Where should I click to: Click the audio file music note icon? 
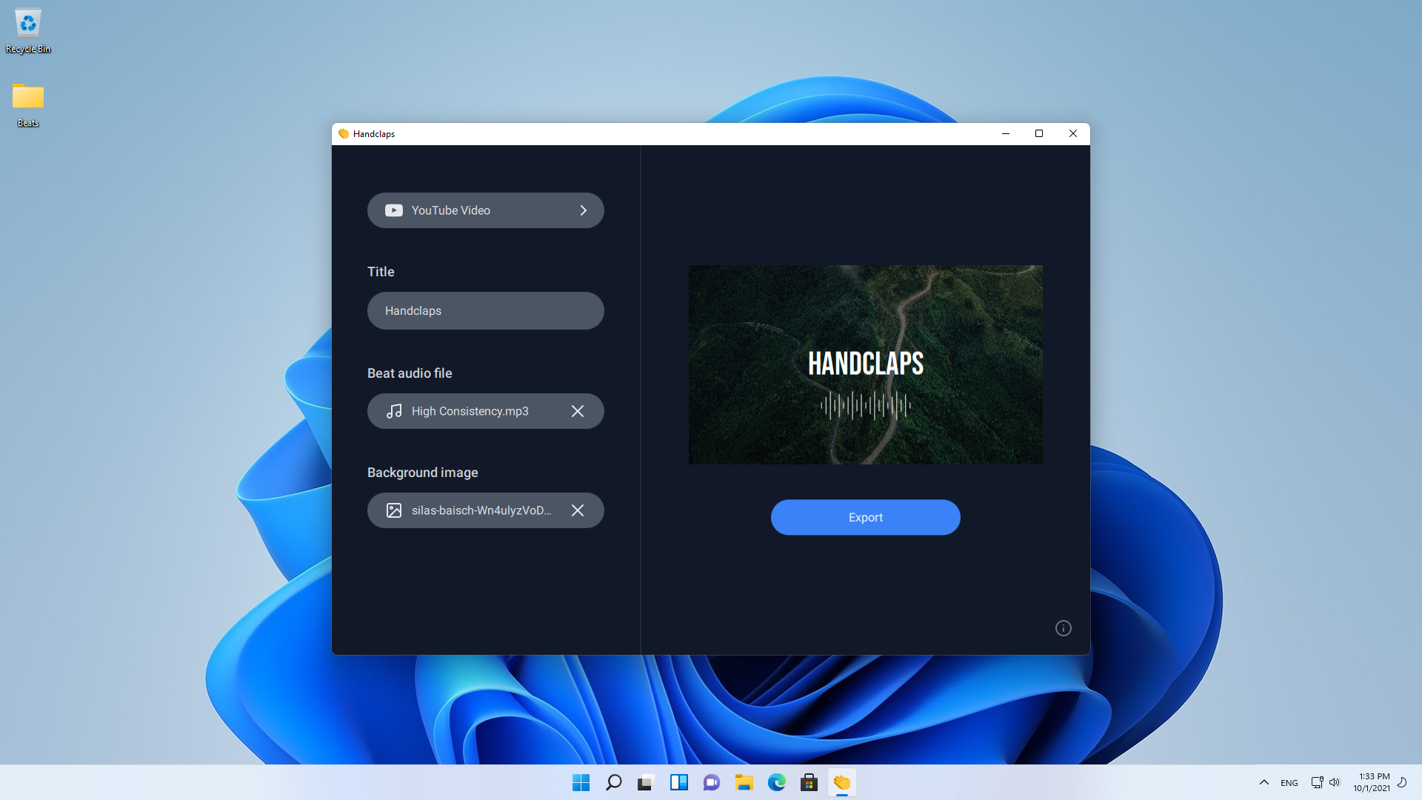393,410
